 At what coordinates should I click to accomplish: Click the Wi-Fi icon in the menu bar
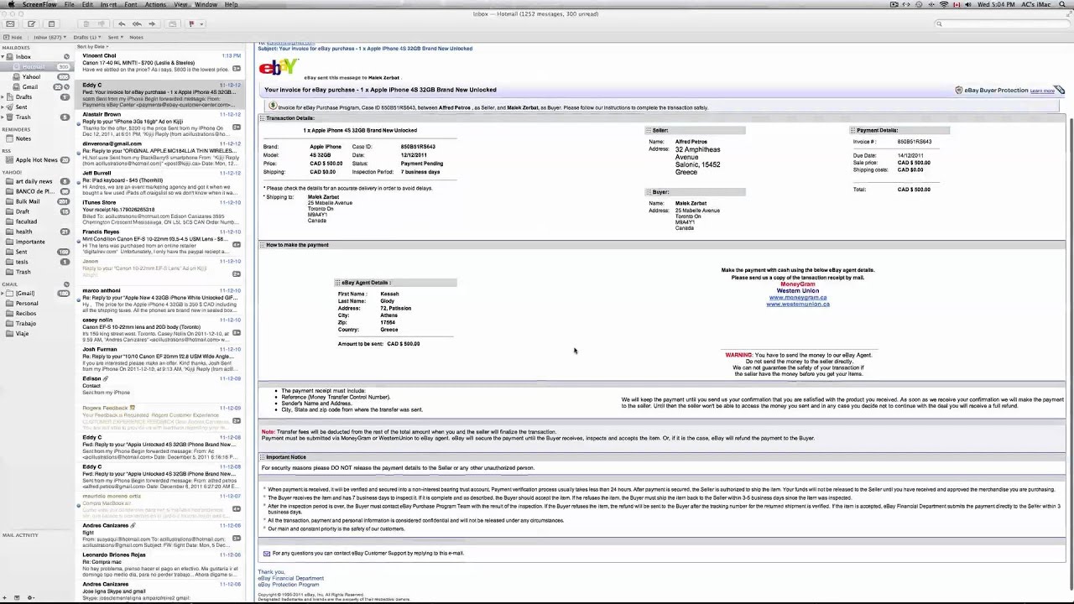[x=944, y=4]
